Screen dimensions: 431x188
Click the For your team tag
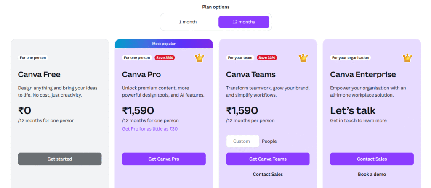[240, 58]
